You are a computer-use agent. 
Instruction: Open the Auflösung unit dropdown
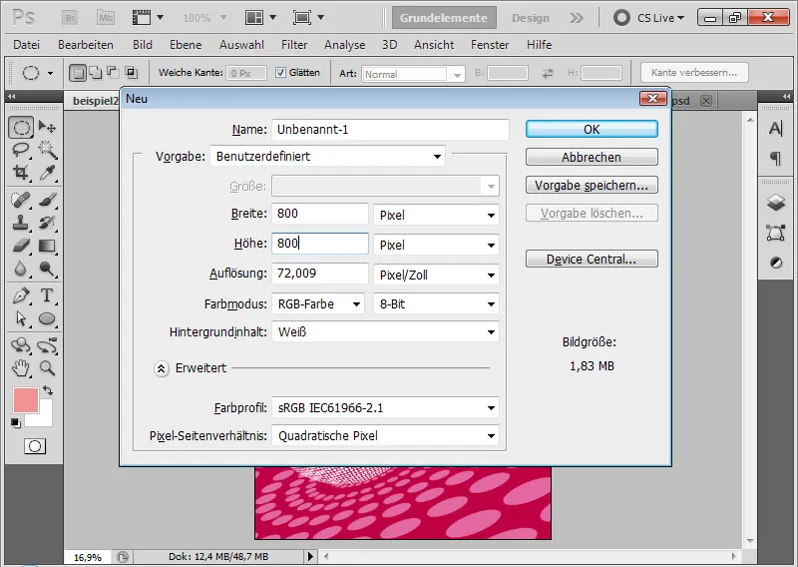point(436,276)
